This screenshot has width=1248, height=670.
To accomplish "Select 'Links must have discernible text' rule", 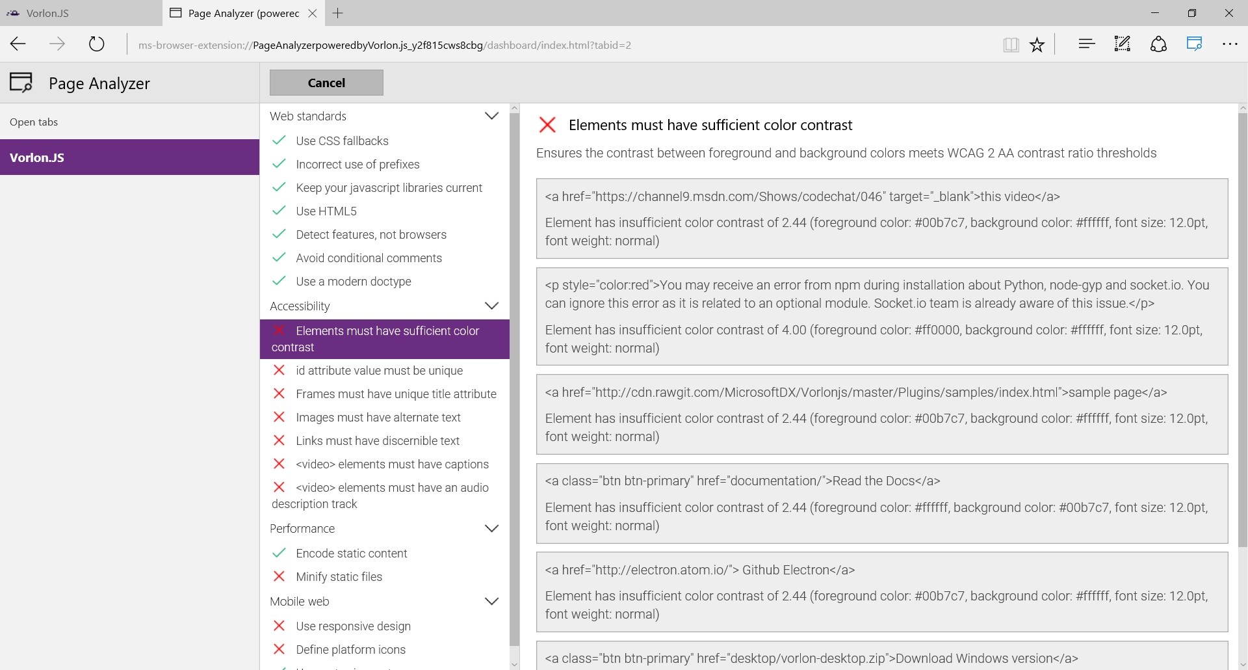I will click(377, 441).
